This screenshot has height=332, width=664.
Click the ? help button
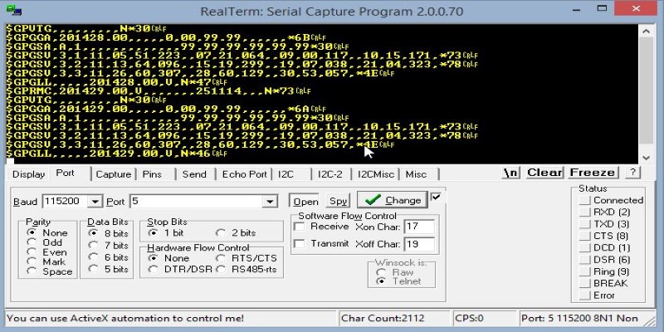(632, 173)
